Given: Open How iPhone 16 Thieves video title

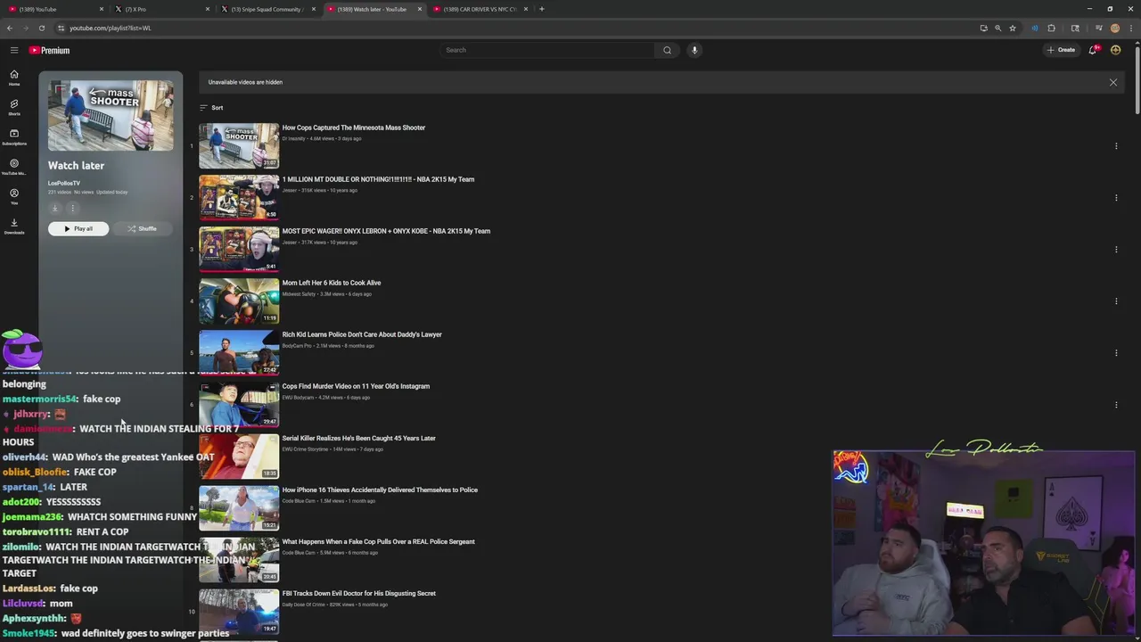Looking at the screenshot, I should click(x=380, y=490).
